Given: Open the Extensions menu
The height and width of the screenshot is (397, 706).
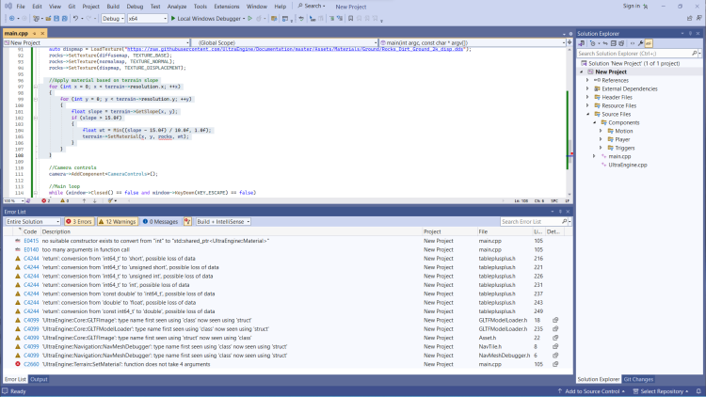Looking at the screenshot, I should click(x=227, y=7).
